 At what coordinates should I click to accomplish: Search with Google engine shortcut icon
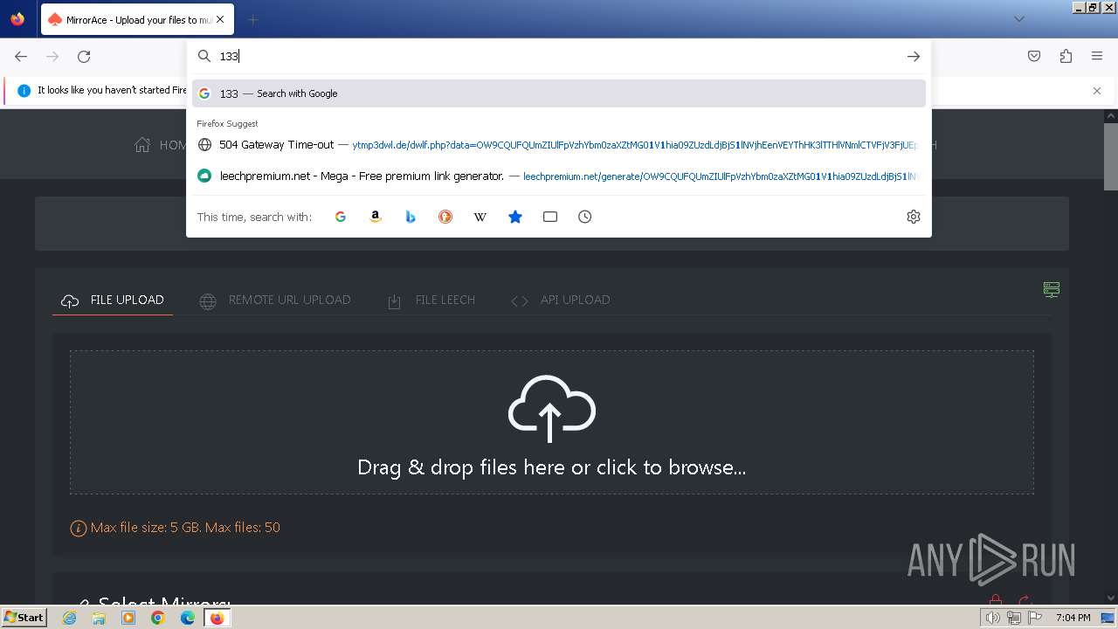(x=341, y=217)
